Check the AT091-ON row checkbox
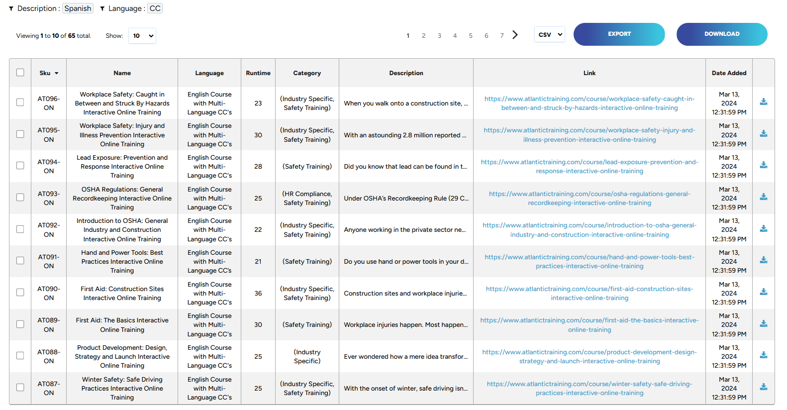Image resolution: width=787 pixels, height=410 pixels. coord(20,261)
